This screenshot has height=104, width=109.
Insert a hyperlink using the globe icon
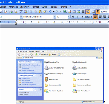(x=65, y=12)
